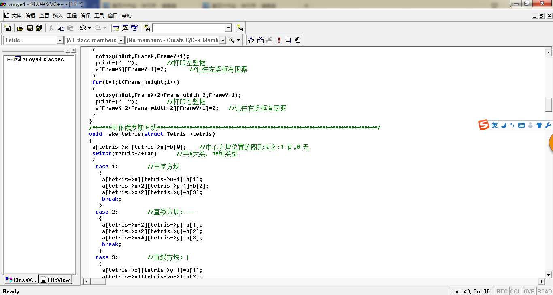
Task: Click the Save All stacked disks icon
Action: pos(39,28)
